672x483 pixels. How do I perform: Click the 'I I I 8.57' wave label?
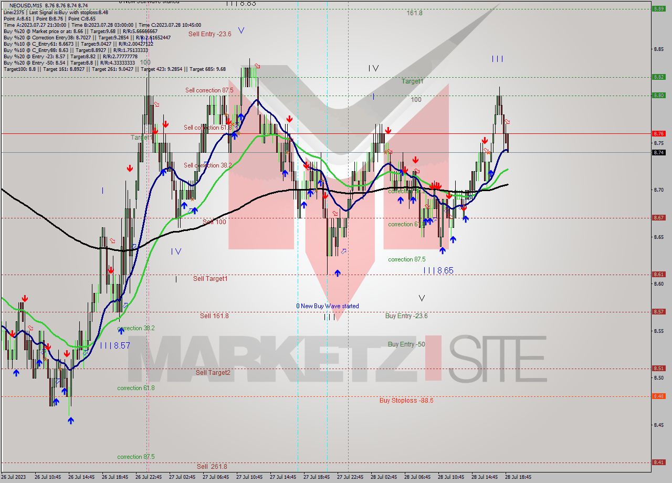tap(115, 345)
